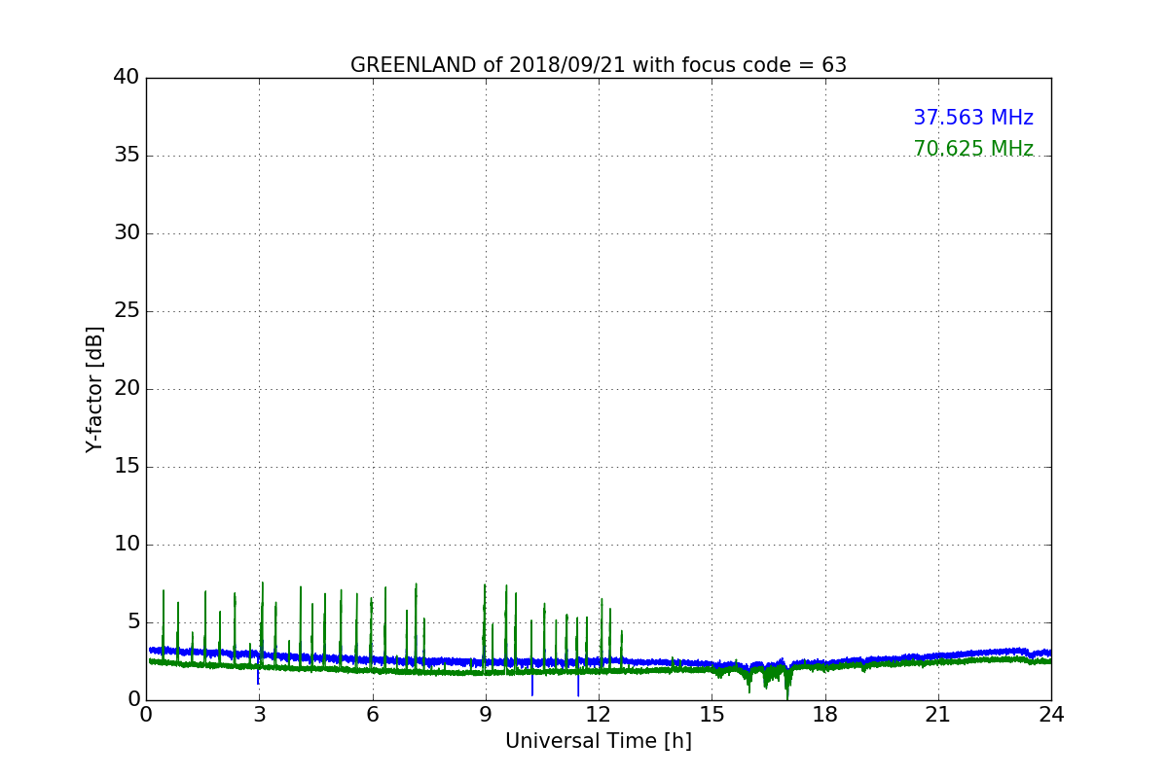Viewport: 1168px width, 778px height.
Task: Click the y-axis tick label 20
Action: point(127,388)
